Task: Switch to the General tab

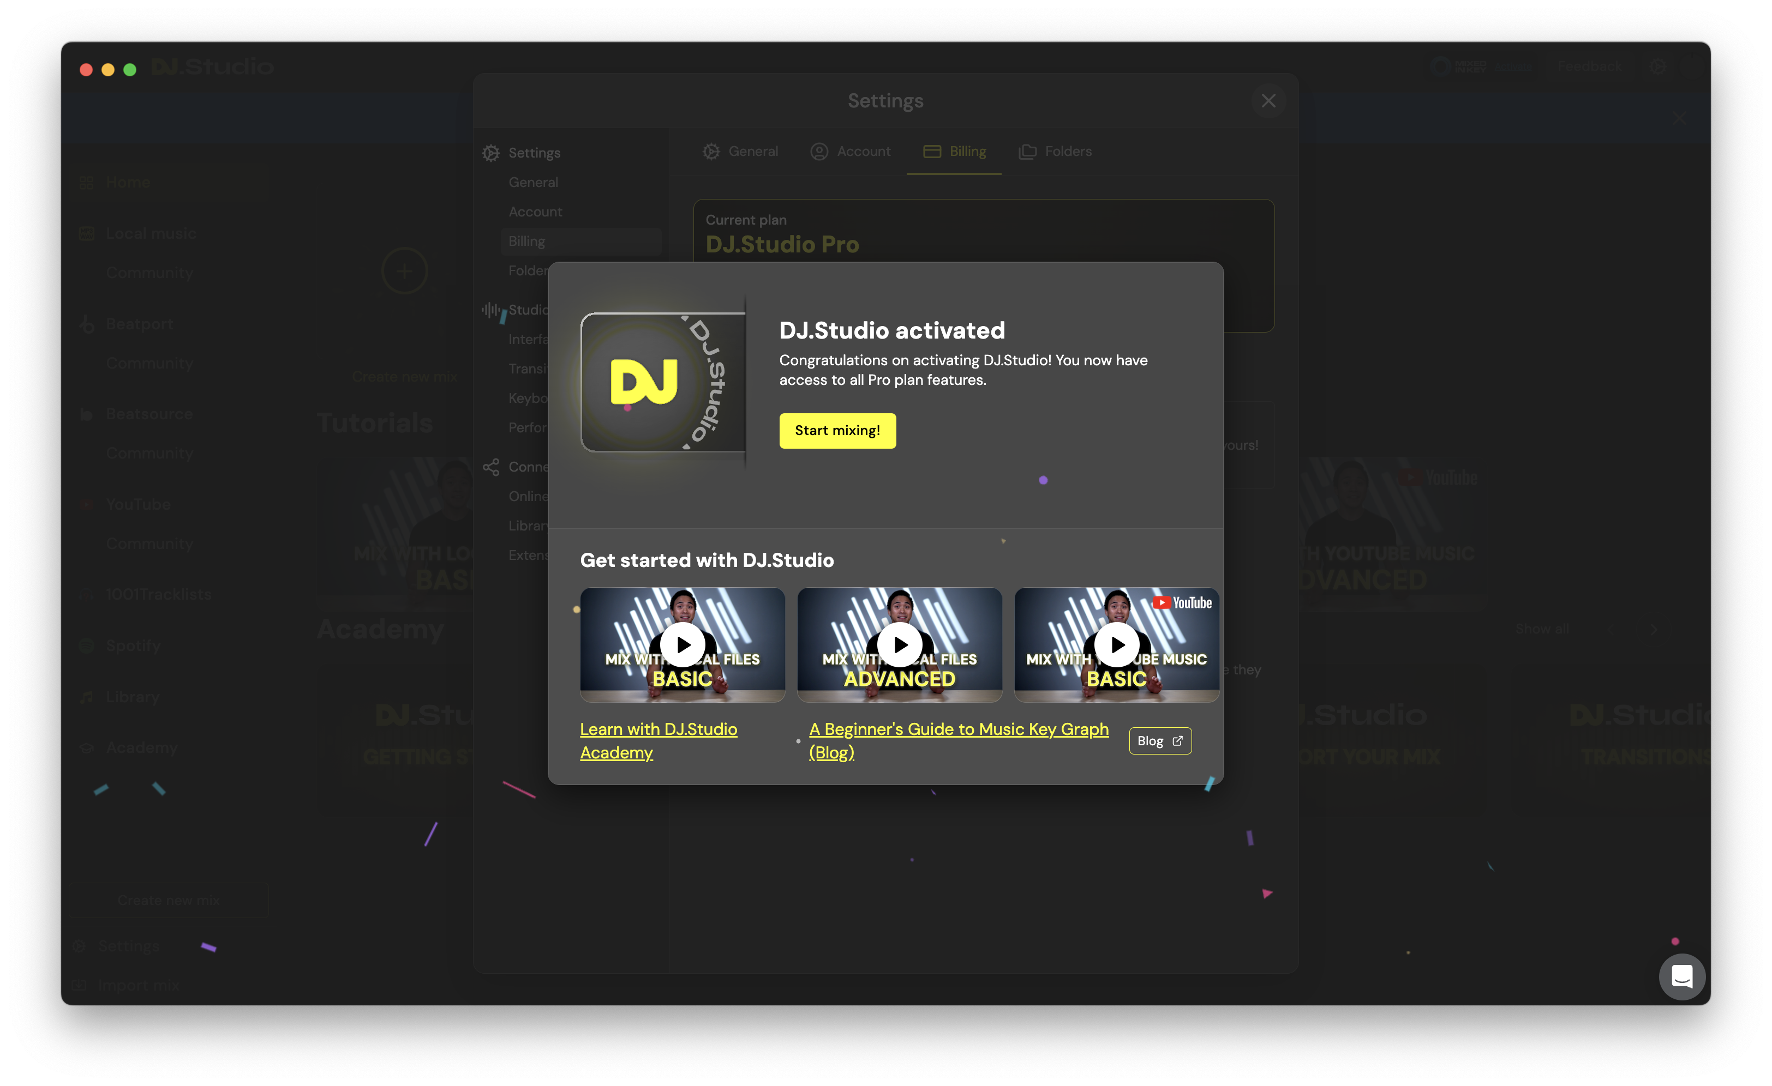Action: click(741, 152)
